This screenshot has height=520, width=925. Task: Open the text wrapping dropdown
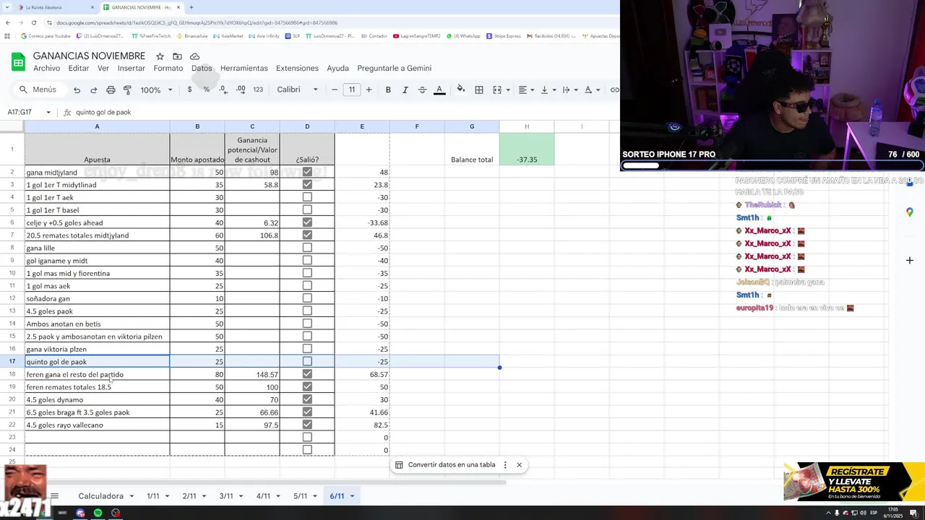click(x=569, y=90)
